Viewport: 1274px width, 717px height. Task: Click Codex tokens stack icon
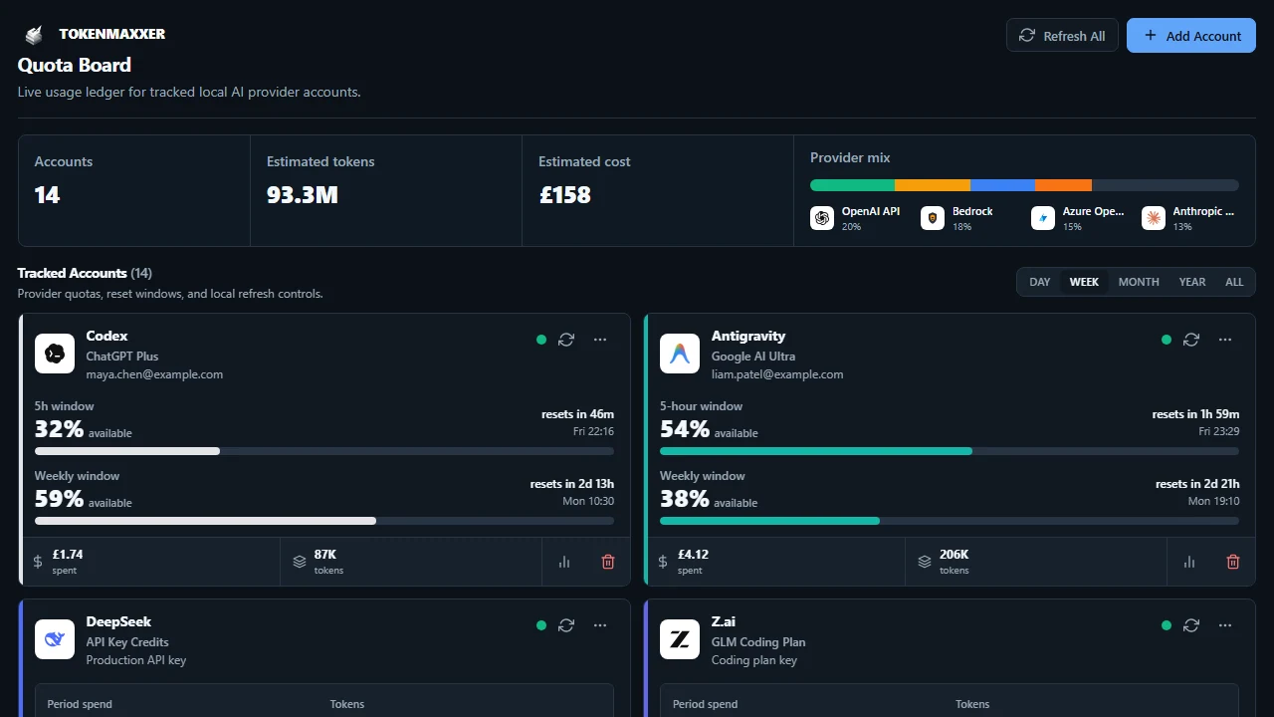300,562
